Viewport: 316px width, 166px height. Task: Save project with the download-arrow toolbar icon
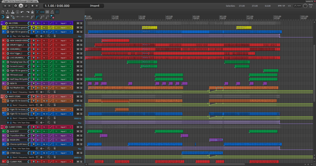point(12,12)
